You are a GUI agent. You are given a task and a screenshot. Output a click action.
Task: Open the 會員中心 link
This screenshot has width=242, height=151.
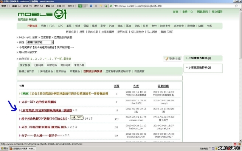click(x=188, y=12)
